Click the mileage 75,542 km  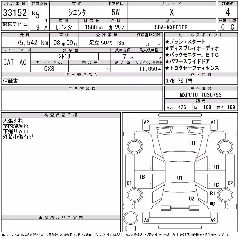click(x=32, y=43)
